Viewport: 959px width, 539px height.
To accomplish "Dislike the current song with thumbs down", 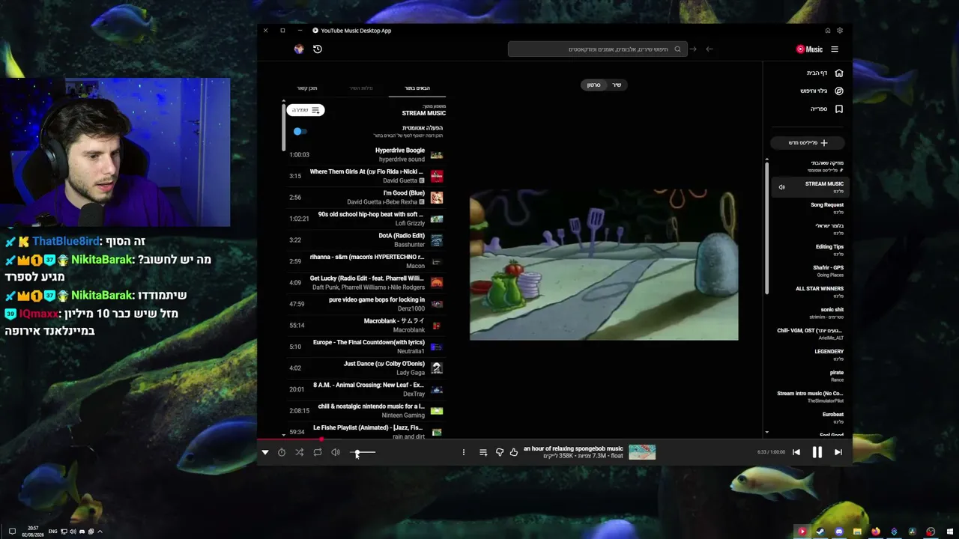I will coord(500,452).
